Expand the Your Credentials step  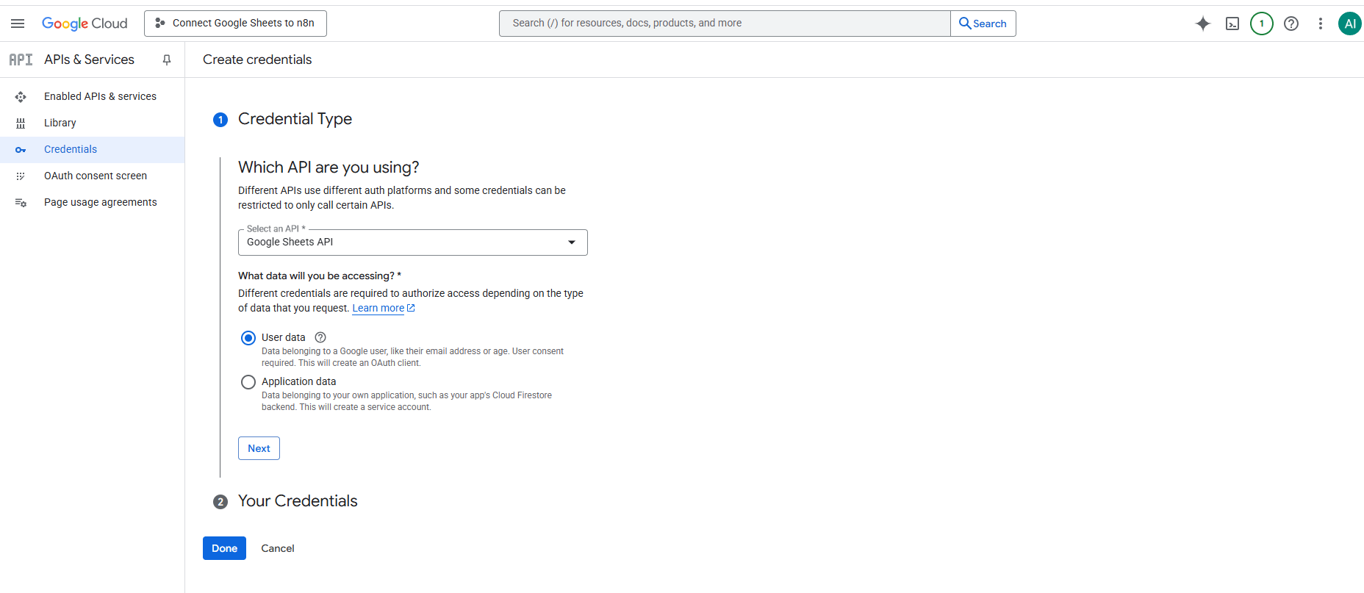click(x=298, y=501)
